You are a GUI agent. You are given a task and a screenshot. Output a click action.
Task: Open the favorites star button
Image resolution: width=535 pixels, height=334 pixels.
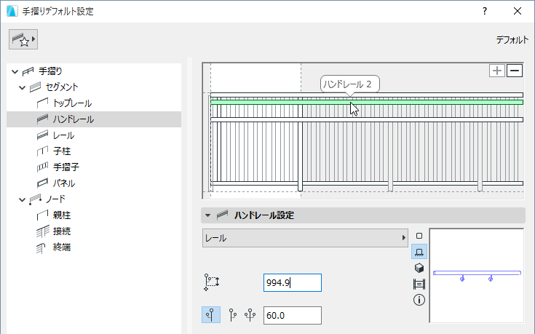tap(23, 40)
